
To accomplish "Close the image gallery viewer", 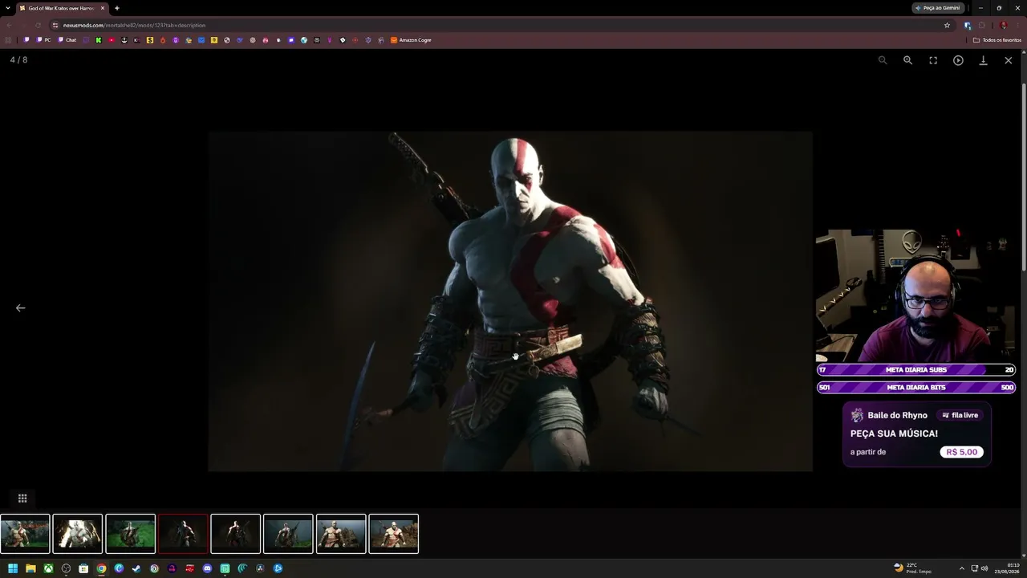I will (x=1009, y=60).
